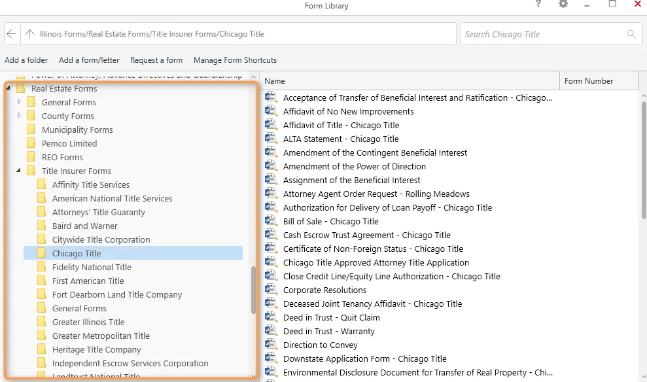Image resolution: width=647 pixels, height=382 pixels.
Task: Select General Forms under Title Insurer Forms
Action: 79,308
